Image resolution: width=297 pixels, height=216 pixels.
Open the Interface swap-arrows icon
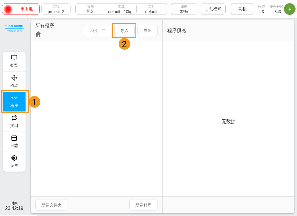(x=14, y=118)
